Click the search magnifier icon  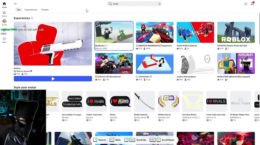pos(110,4)
